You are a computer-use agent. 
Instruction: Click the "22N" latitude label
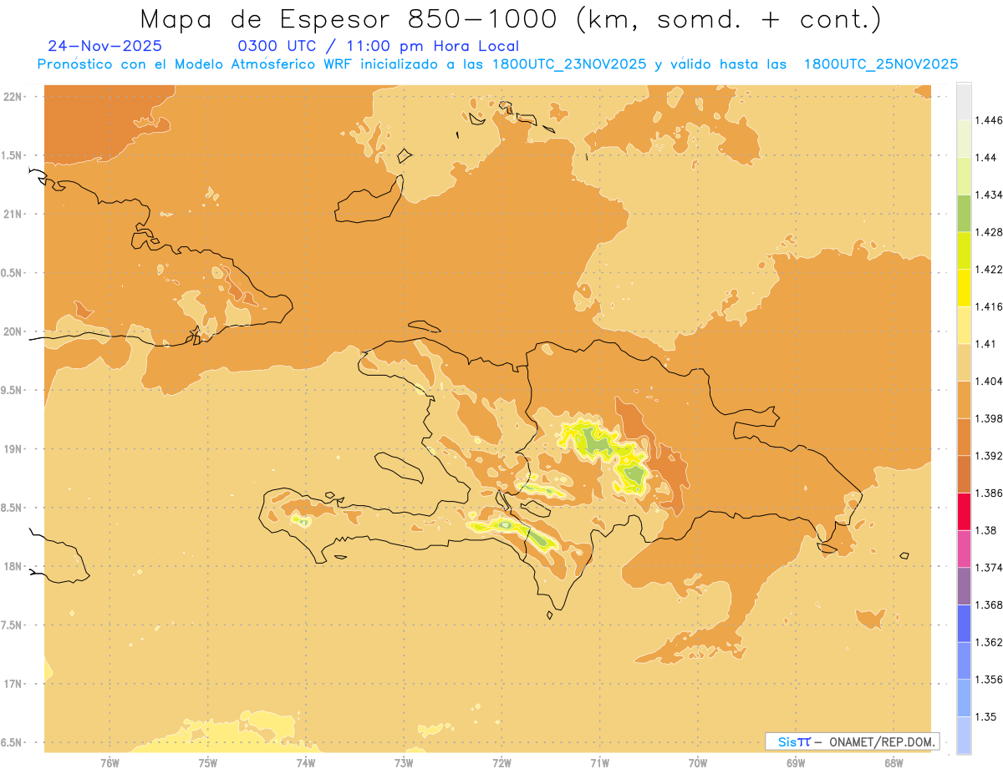(13, 96)
